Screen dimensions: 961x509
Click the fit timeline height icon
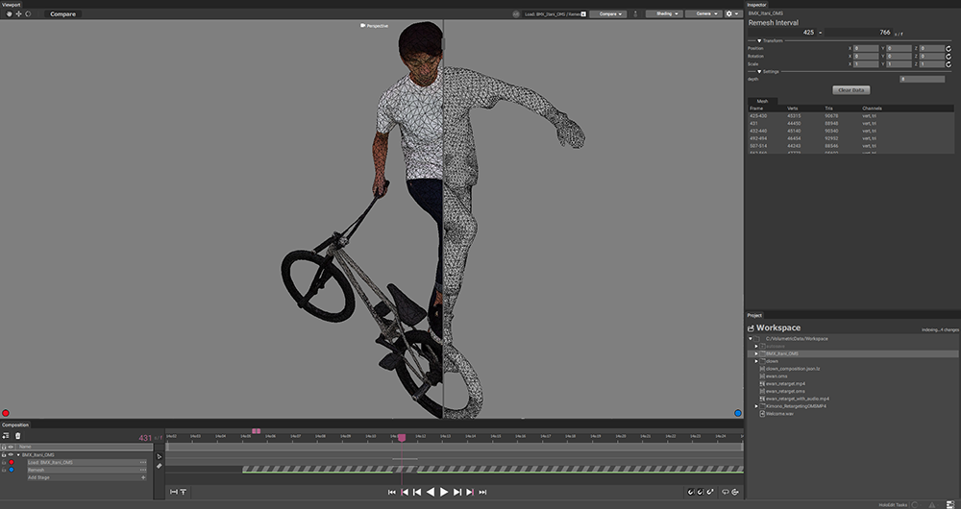pyautogui.click(x=184, y=492)
